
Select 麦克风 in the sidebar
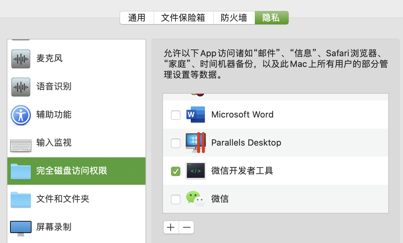pyautogui.click(x=76, y=59)
